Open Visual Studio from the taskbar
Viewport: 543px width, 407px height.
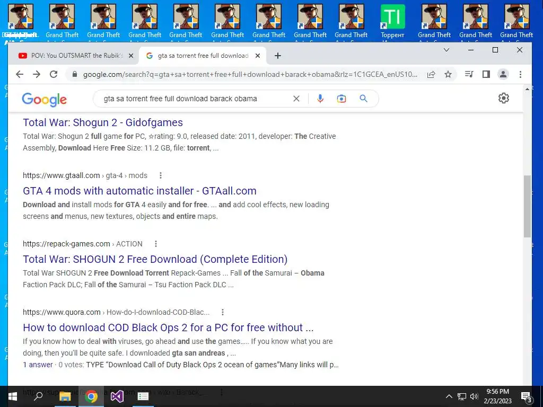[x=117, y=396]
